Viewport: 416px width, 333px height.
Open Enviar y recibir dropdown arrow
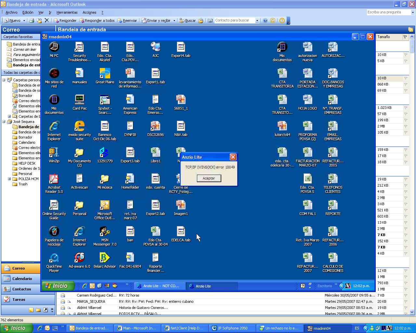174,20
